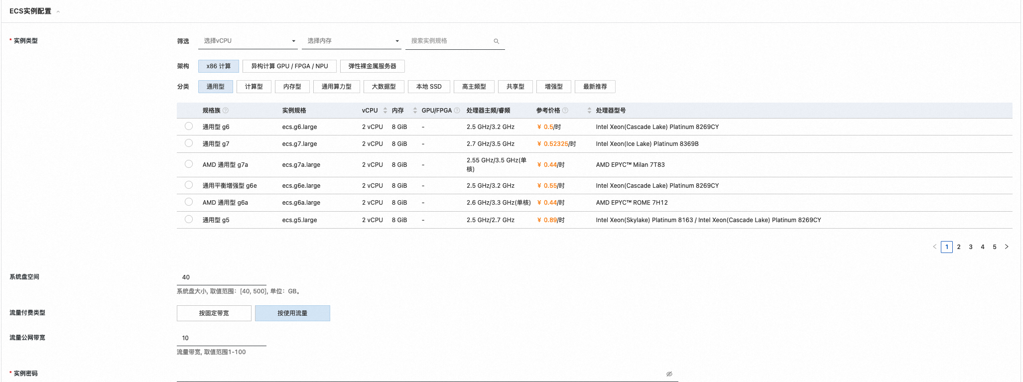Click the ecs.g6e.large specification cell
The image size is (1023, 382).
coord(301,186)
